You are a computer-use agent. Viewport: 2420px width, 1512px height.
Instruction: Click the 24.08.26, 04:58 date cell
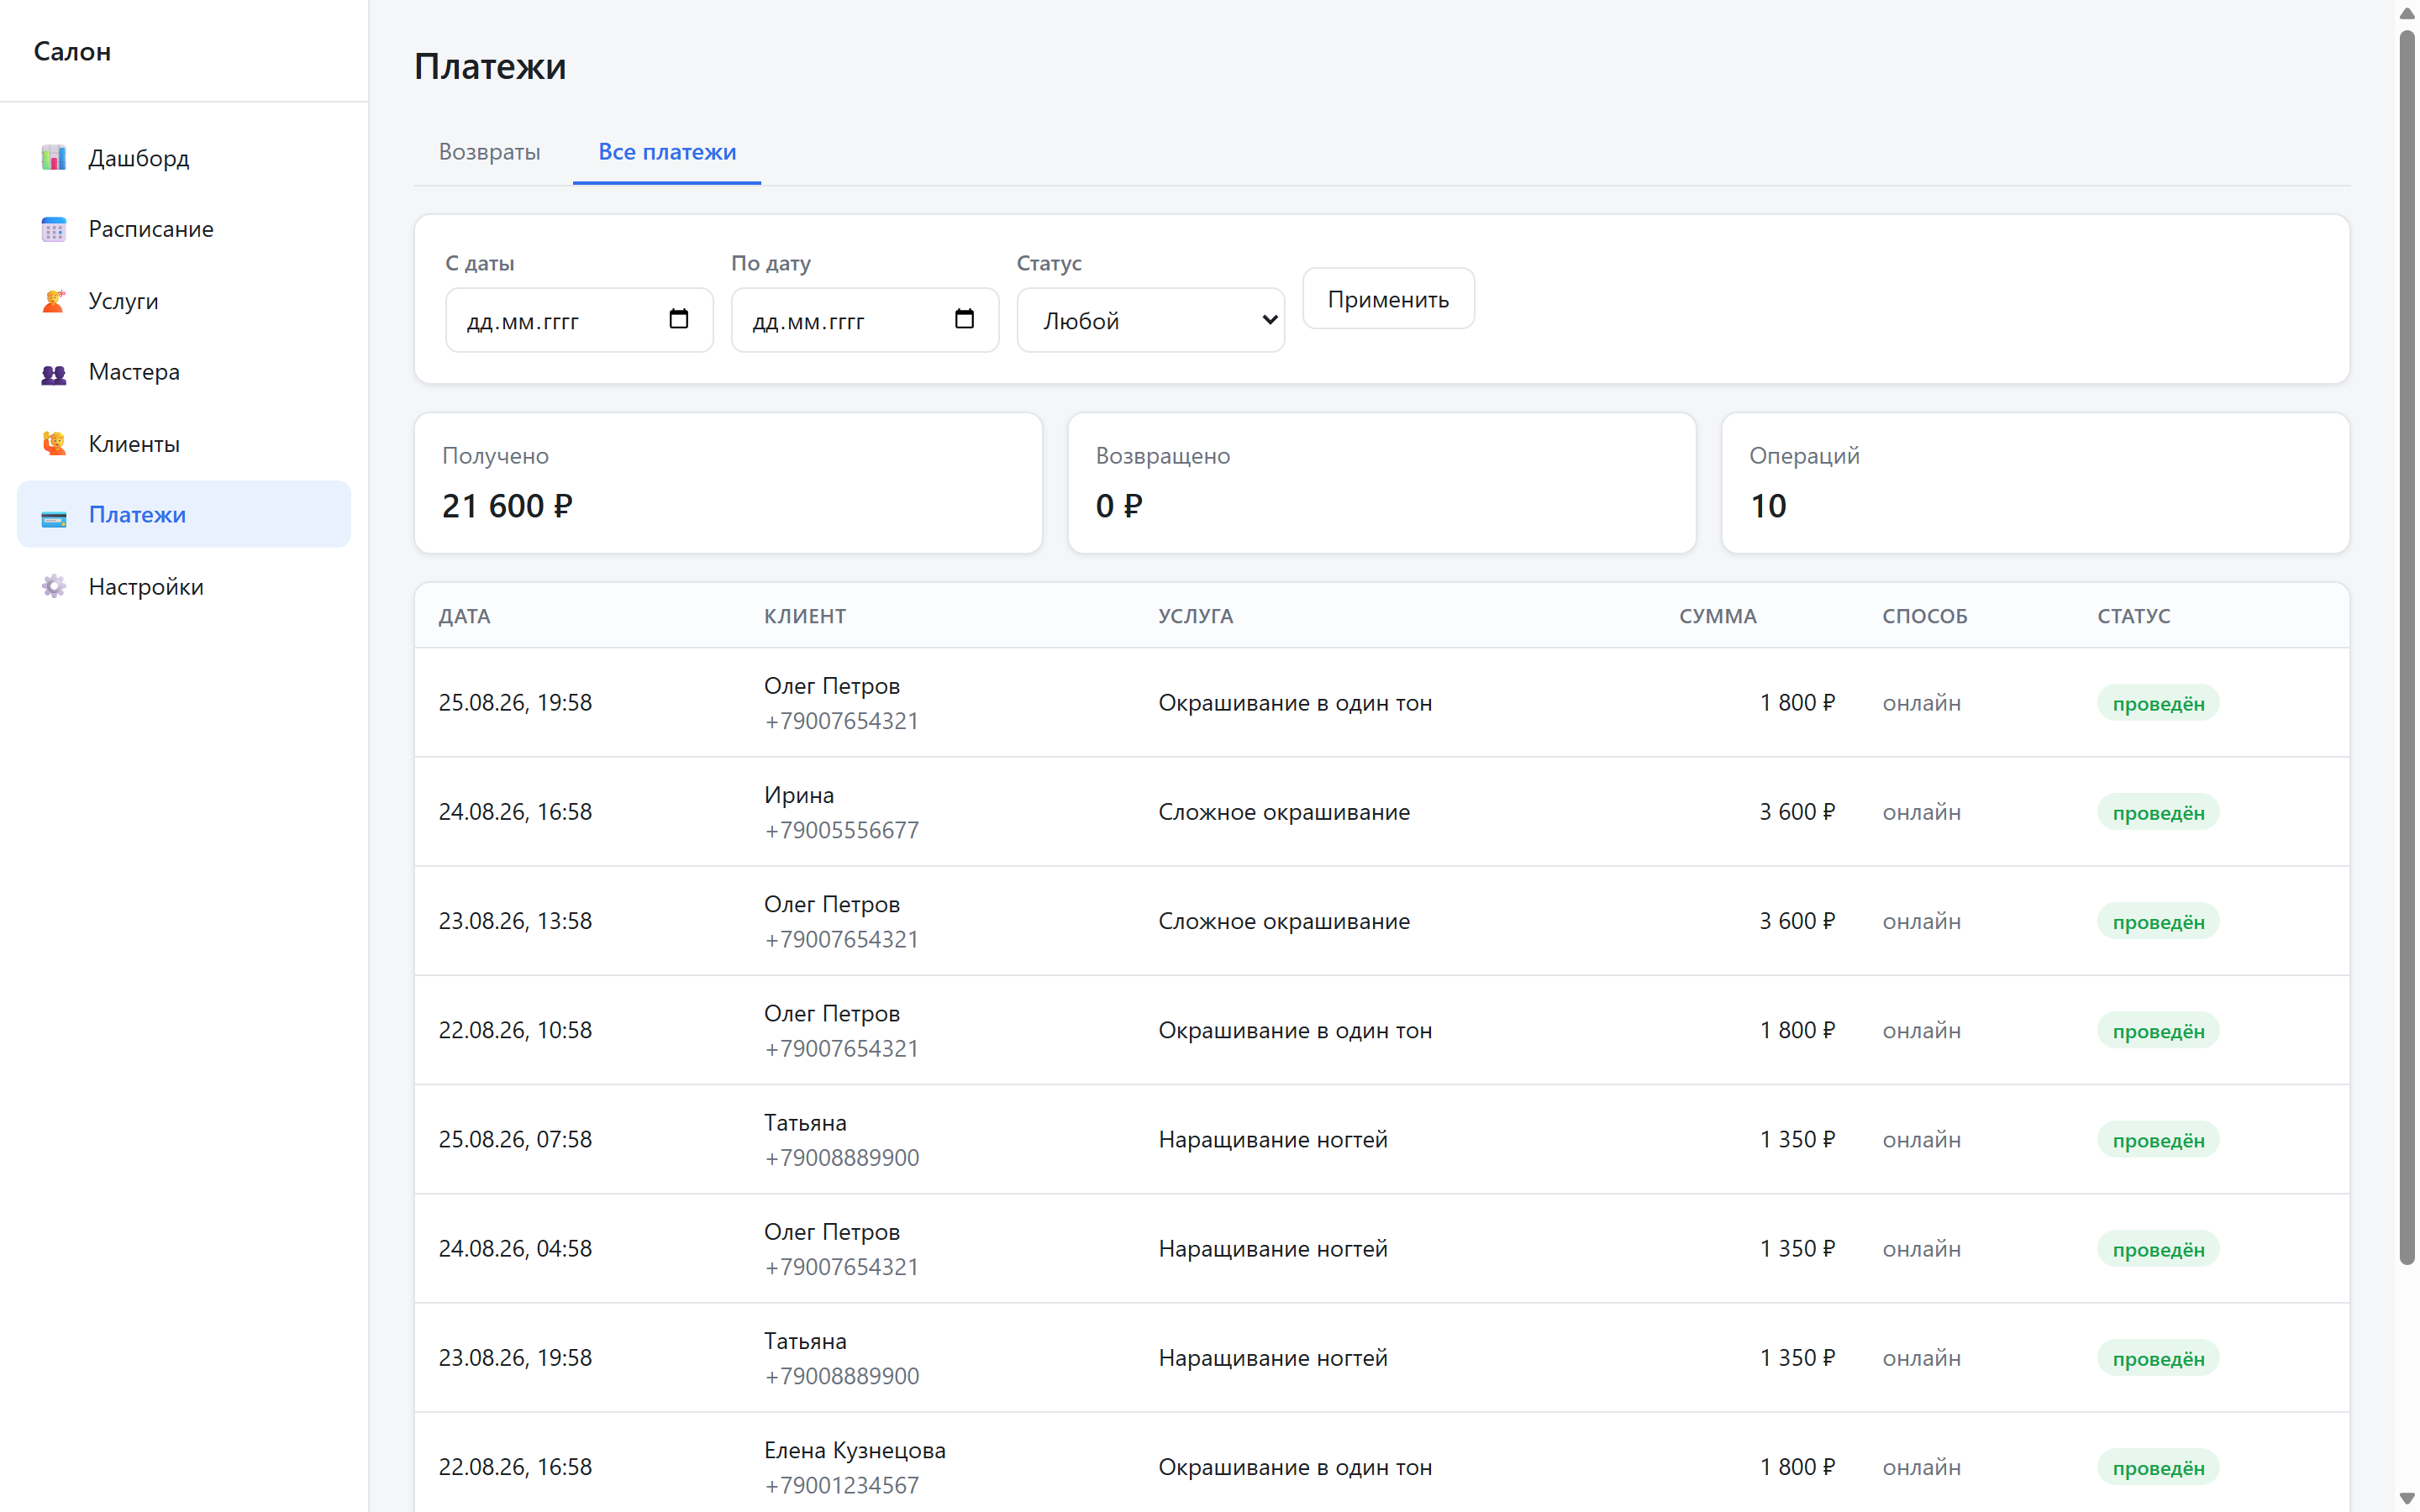point(515,1249)
